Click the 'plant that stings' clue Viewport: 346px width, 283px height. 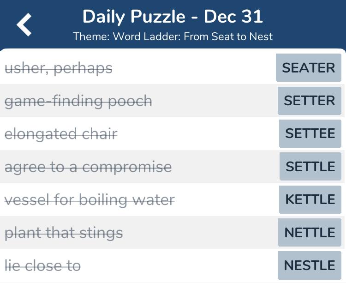(x=64, y=233)
